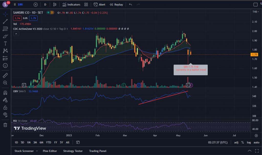Click the November earnings E marker
Viewport: 262px width, 155px height.
(24, 85)
